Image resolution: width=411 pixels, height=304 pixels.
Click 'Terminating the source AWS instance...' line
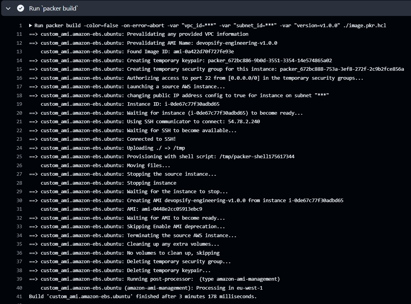tap(132, 235)
